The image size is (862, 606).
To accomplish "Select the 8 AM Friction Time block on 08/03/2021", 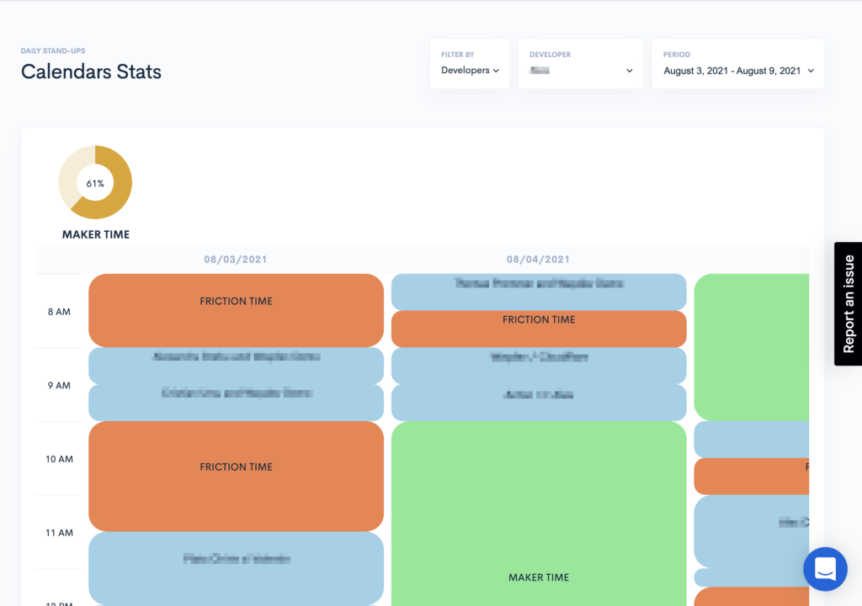I will point(236,310).
